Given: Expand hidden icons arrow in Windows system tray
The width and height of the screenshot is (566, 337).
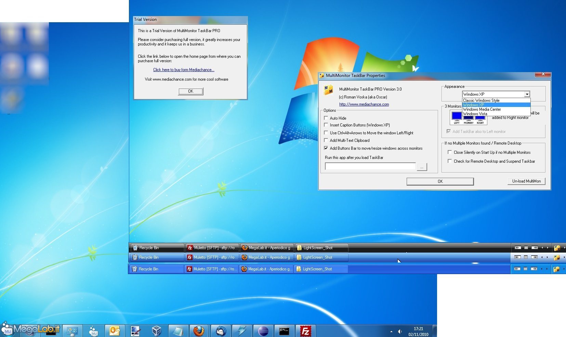Looking at the screenshot, I should pyautogui.click(x=391, y=332).
